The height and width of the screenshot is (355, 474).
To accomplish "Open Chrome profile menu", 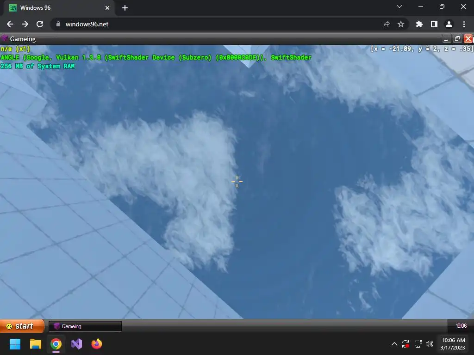I will [449, 24].
